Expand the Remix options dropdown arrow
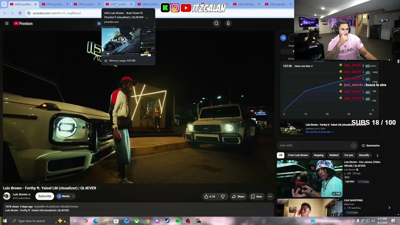The width and height of the screenshot is (400, 225). click(x=73, y=196)
